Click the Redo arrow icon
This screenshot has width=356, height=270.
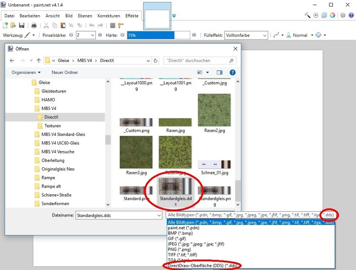pyautogui.click(x=100, y=26)
